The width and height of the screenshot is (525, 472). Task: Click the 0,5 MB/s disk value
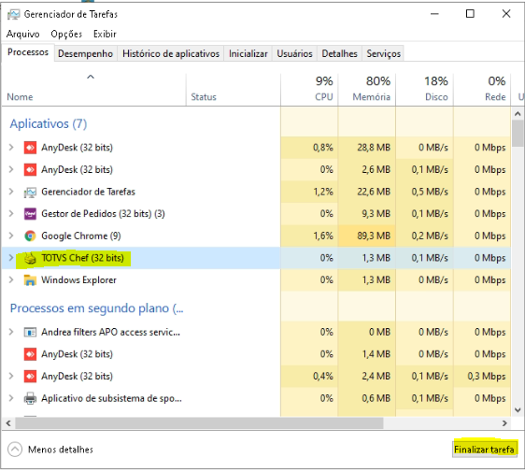pos(430,192)
